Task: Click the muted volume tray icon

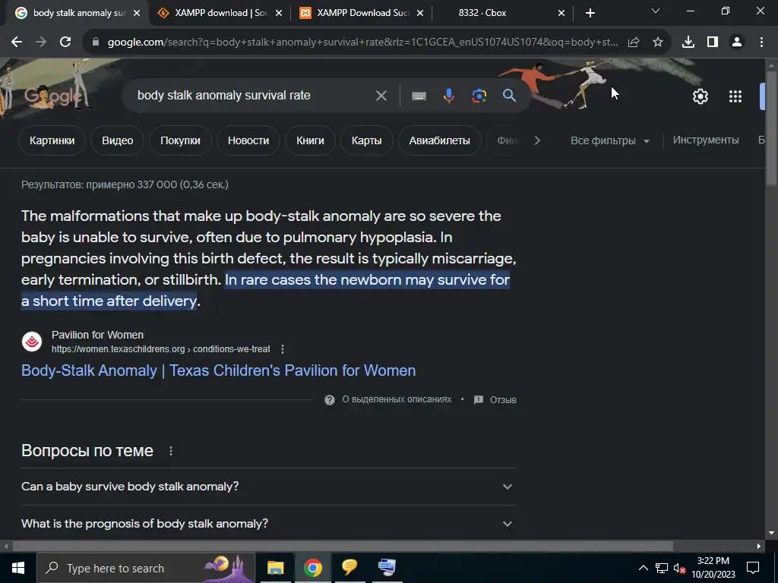Action: (x=679, y=568)
